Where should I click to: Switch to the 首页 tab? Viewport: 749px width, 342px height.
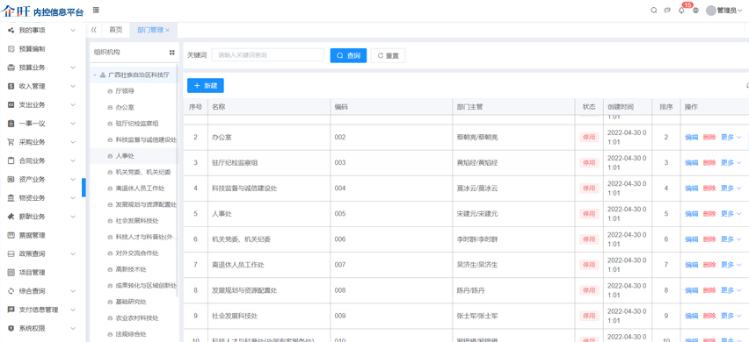click(115, 30)
